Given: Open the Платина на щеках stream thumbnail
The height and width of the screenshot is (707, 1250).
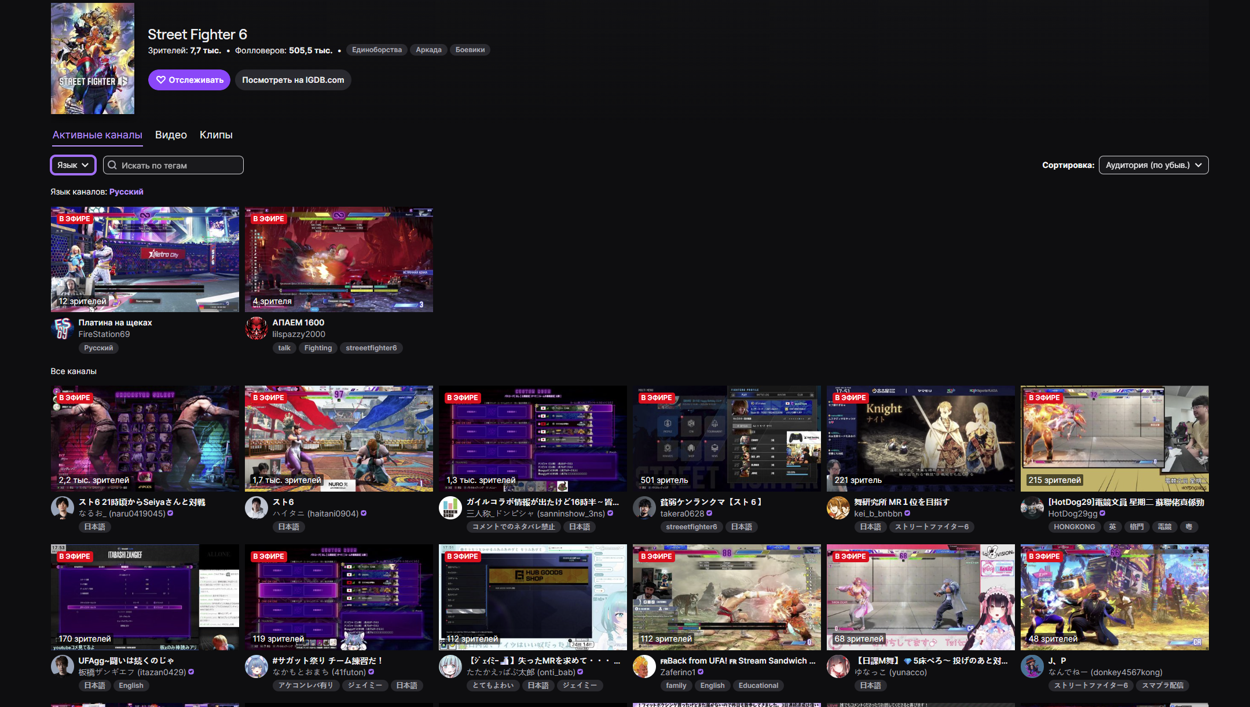Looking at the screenshot, I should click(145, 259).
